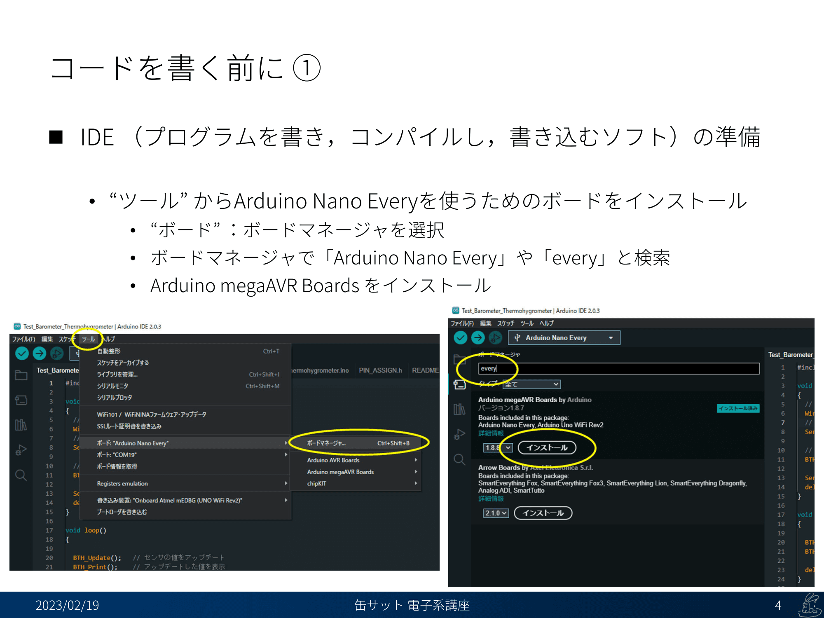Viewport: 824px width, 618px height.
Task: Open Debug icon in left IDE sidebar
Action: (x=21, y=450)
